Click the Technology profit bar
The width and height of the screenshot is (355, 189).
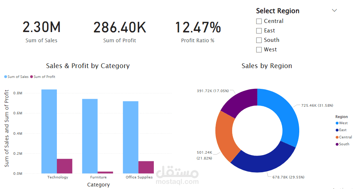coord(65,166)
